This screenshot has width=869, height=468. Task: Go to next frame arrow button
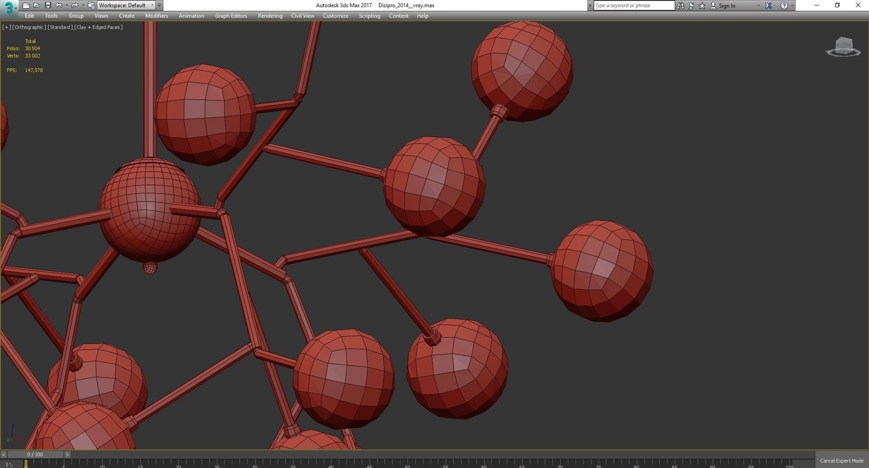(67, 454)
